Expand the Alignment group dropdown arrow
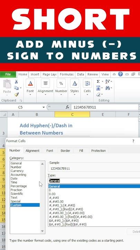 (x=45, y=94)
